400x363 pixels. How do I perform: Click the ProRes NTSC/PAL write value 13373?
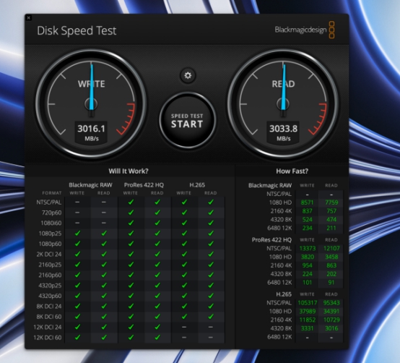[x=308, y=249]
